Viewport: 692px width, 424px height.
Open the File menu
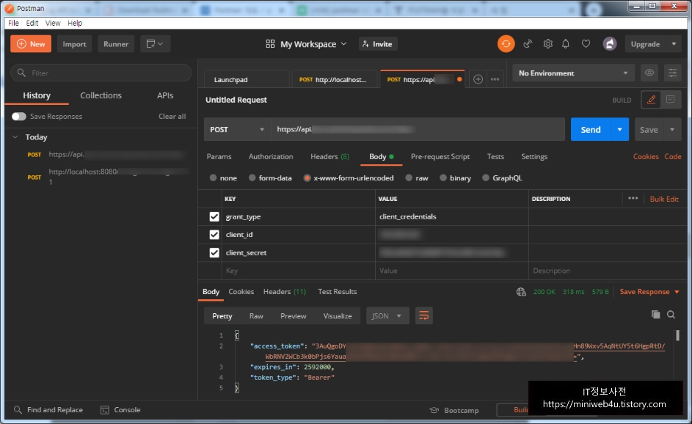click(x=14, y=23)
